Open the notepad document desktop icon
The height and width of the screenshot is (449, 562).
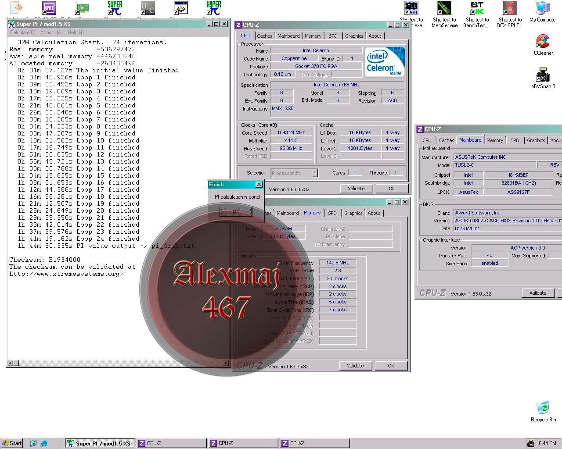coord(16,8)
